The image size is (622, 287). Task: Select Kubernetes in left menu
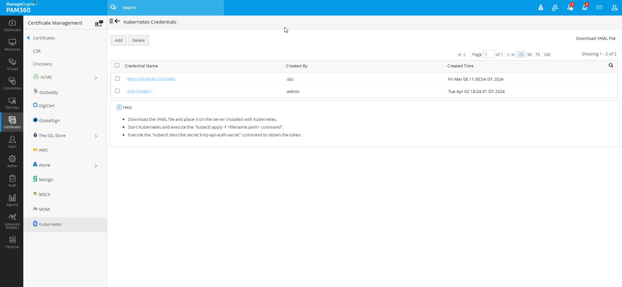(65, 224)
